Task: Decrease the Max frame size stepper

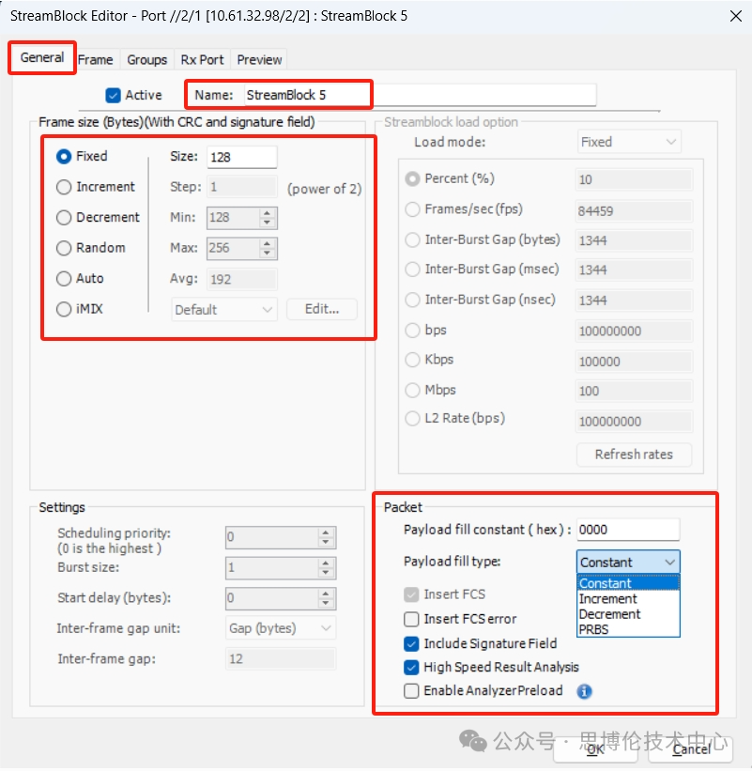Action: 268,254
